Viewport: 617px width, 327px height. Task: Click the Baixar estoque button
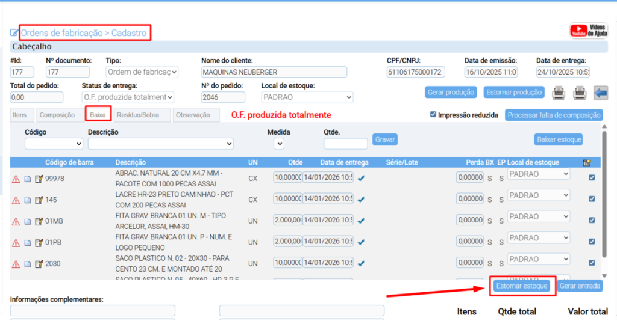click(559, 139)
